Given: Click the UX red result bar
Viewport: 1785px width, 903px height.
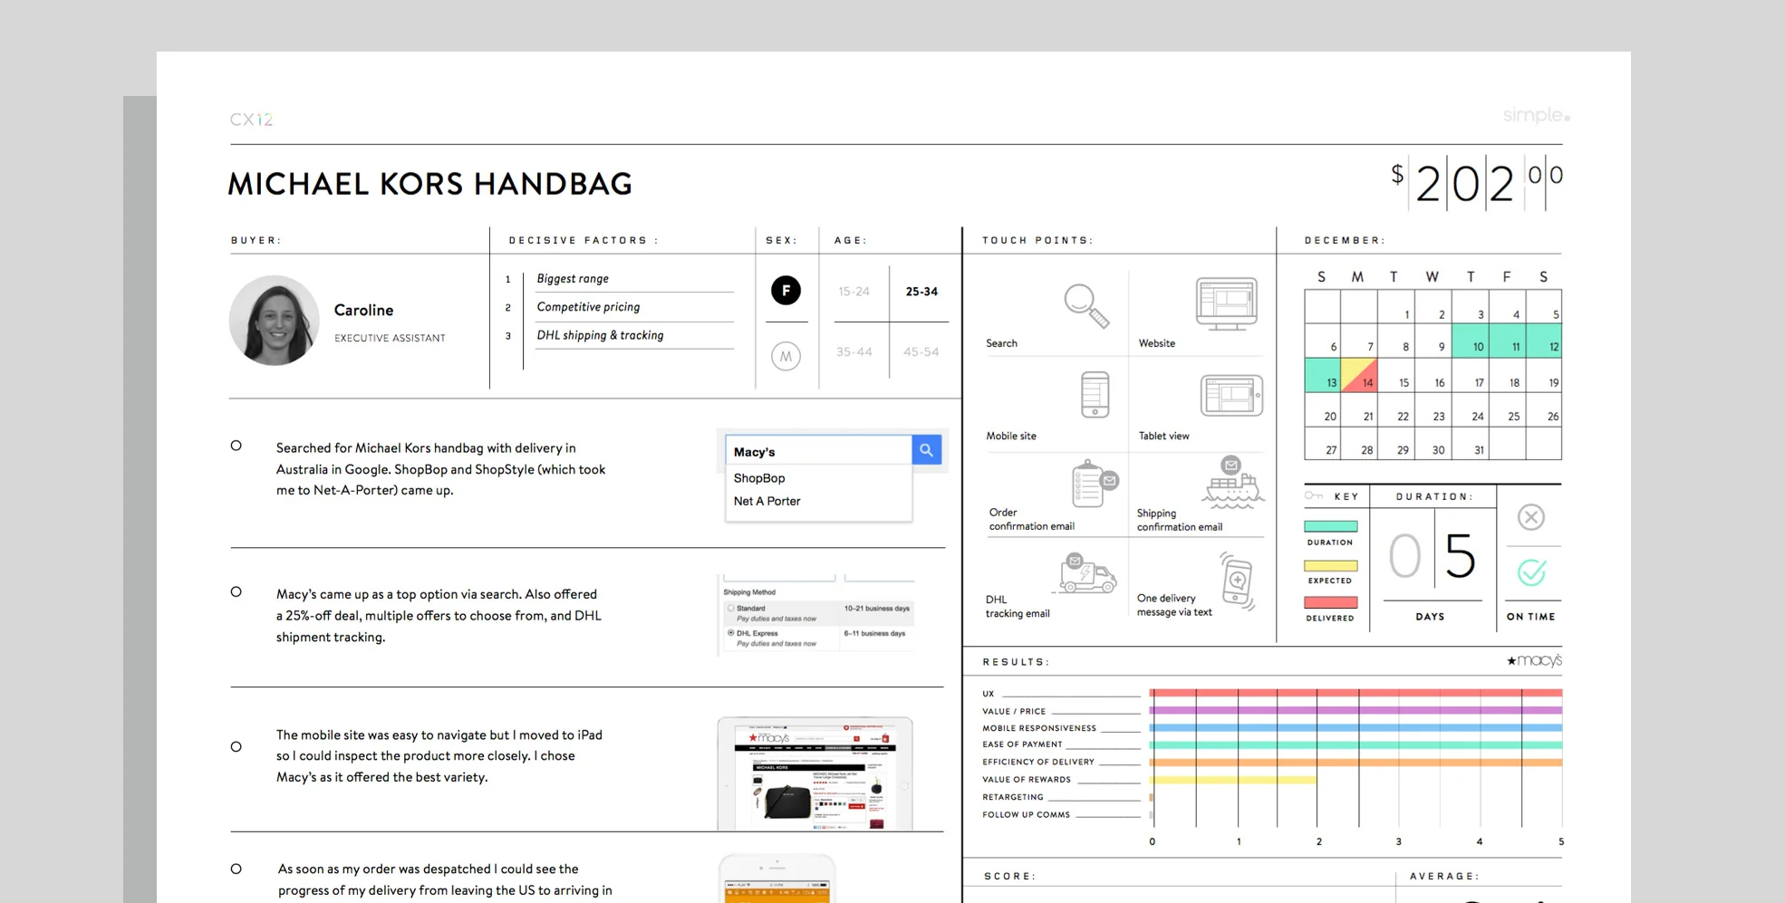Looking at the screenshot, I should [1356, 693].
